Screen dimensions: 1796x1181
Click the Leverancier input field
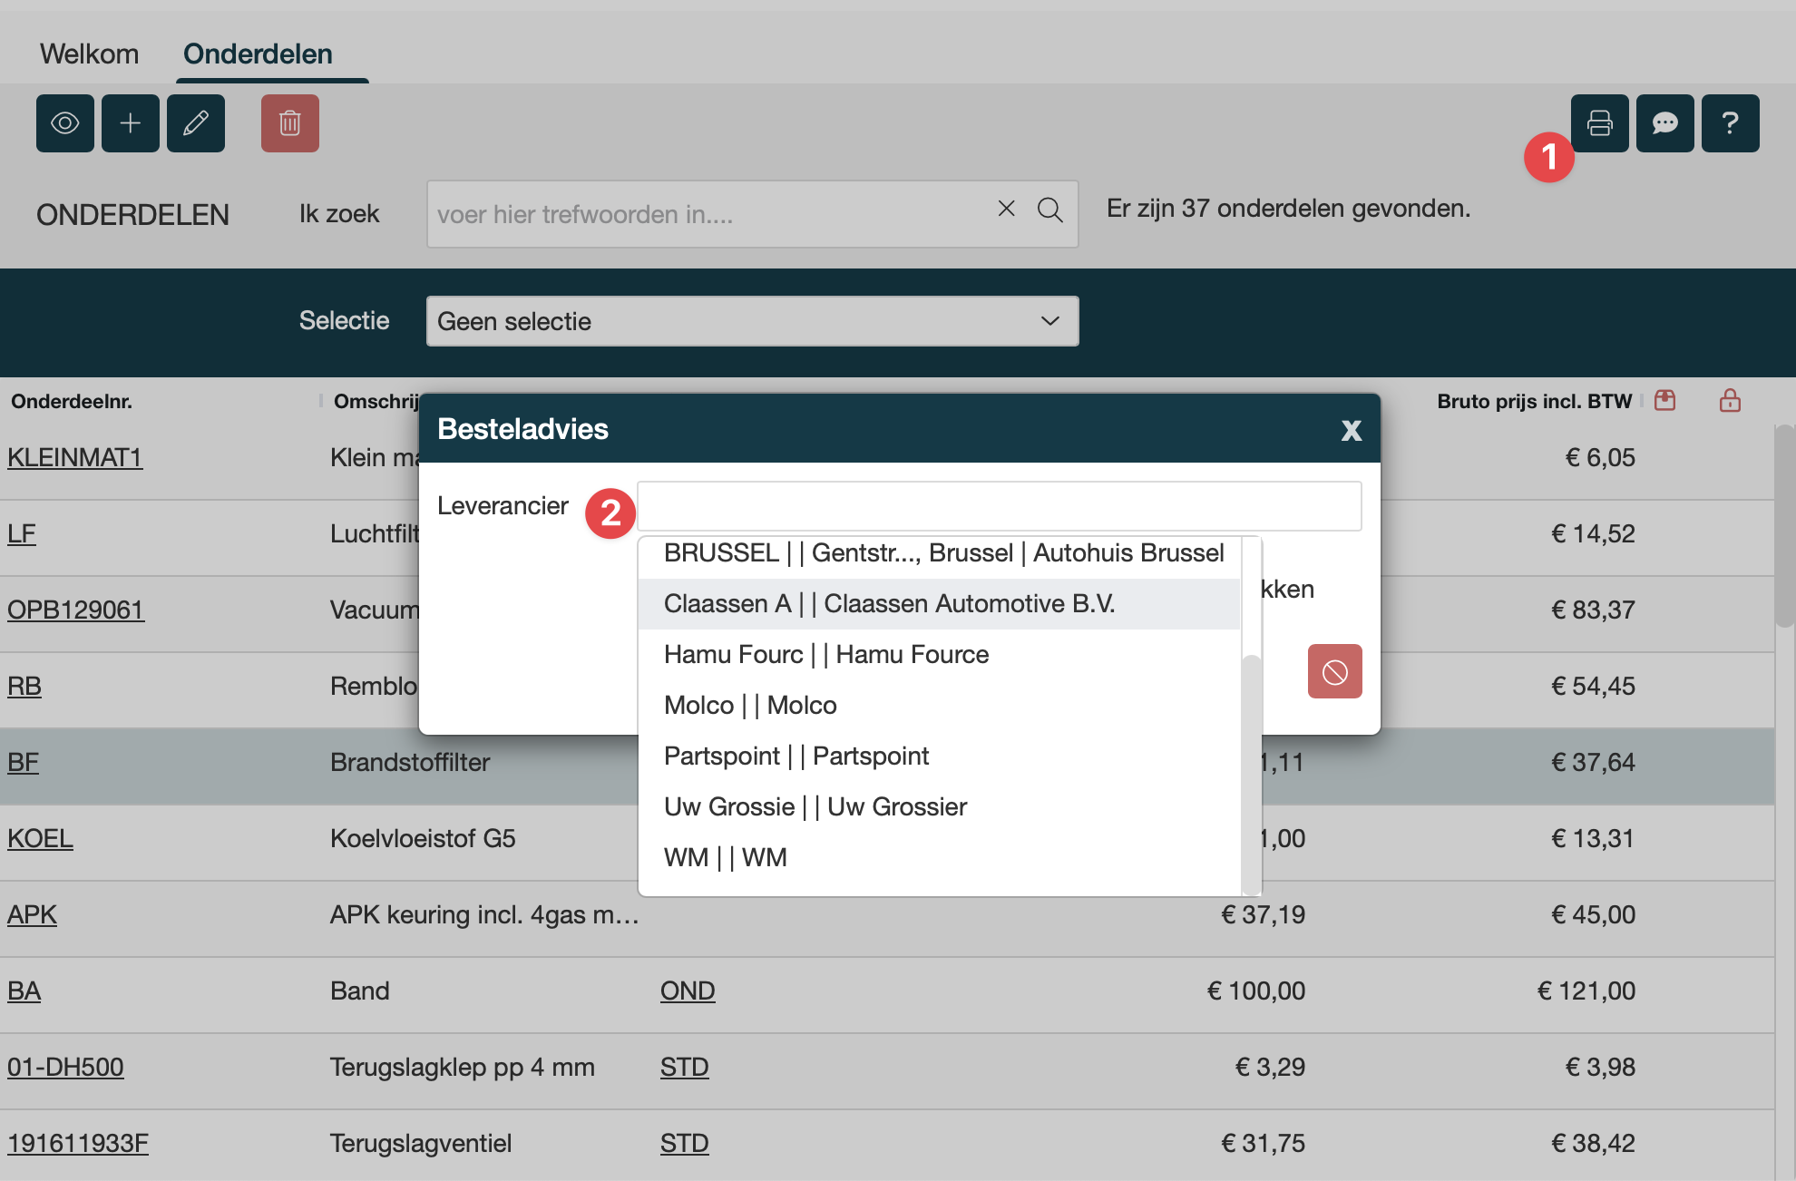(999, 506)
